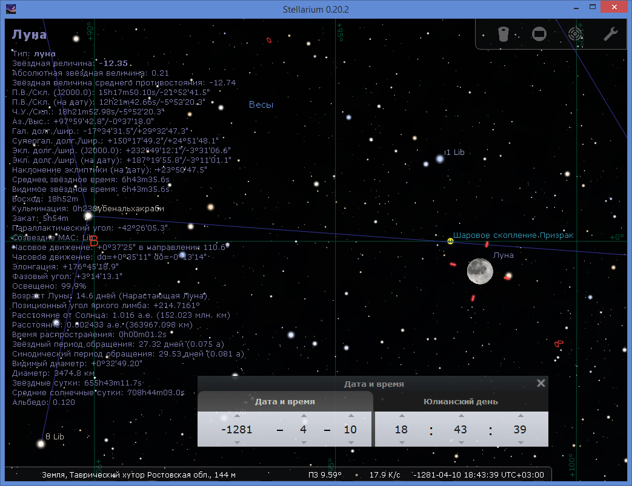Select the star labeled θ Lib
This screenshot has width=632, height=486.
click(41, 444)
